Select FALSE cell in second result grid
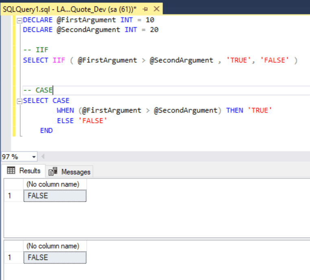The width and height of the screenshot is (310, 280). 55,258
